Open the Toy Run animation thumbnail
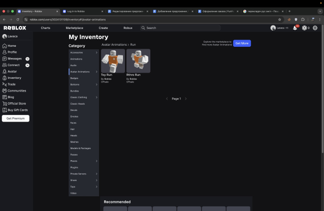The image size is (324, 211). tap(113, 61)
